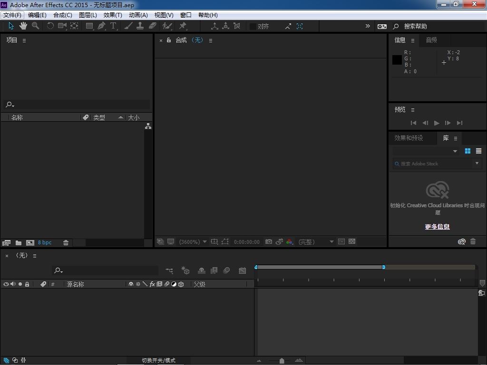Click the timeline zoom slider handle

[x=282, y=360]
